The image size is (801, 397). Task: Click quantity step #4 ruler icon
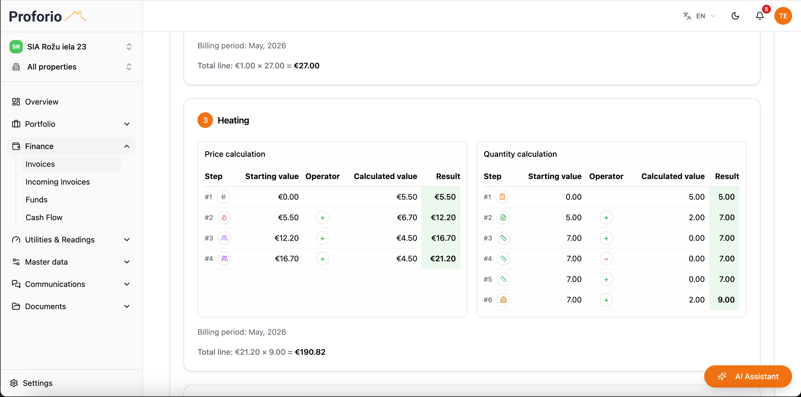503,259
